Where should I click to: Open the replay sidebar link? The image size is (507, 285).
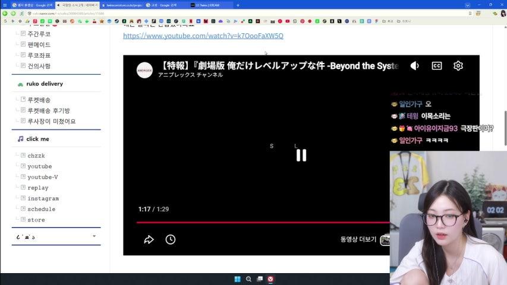38,188
